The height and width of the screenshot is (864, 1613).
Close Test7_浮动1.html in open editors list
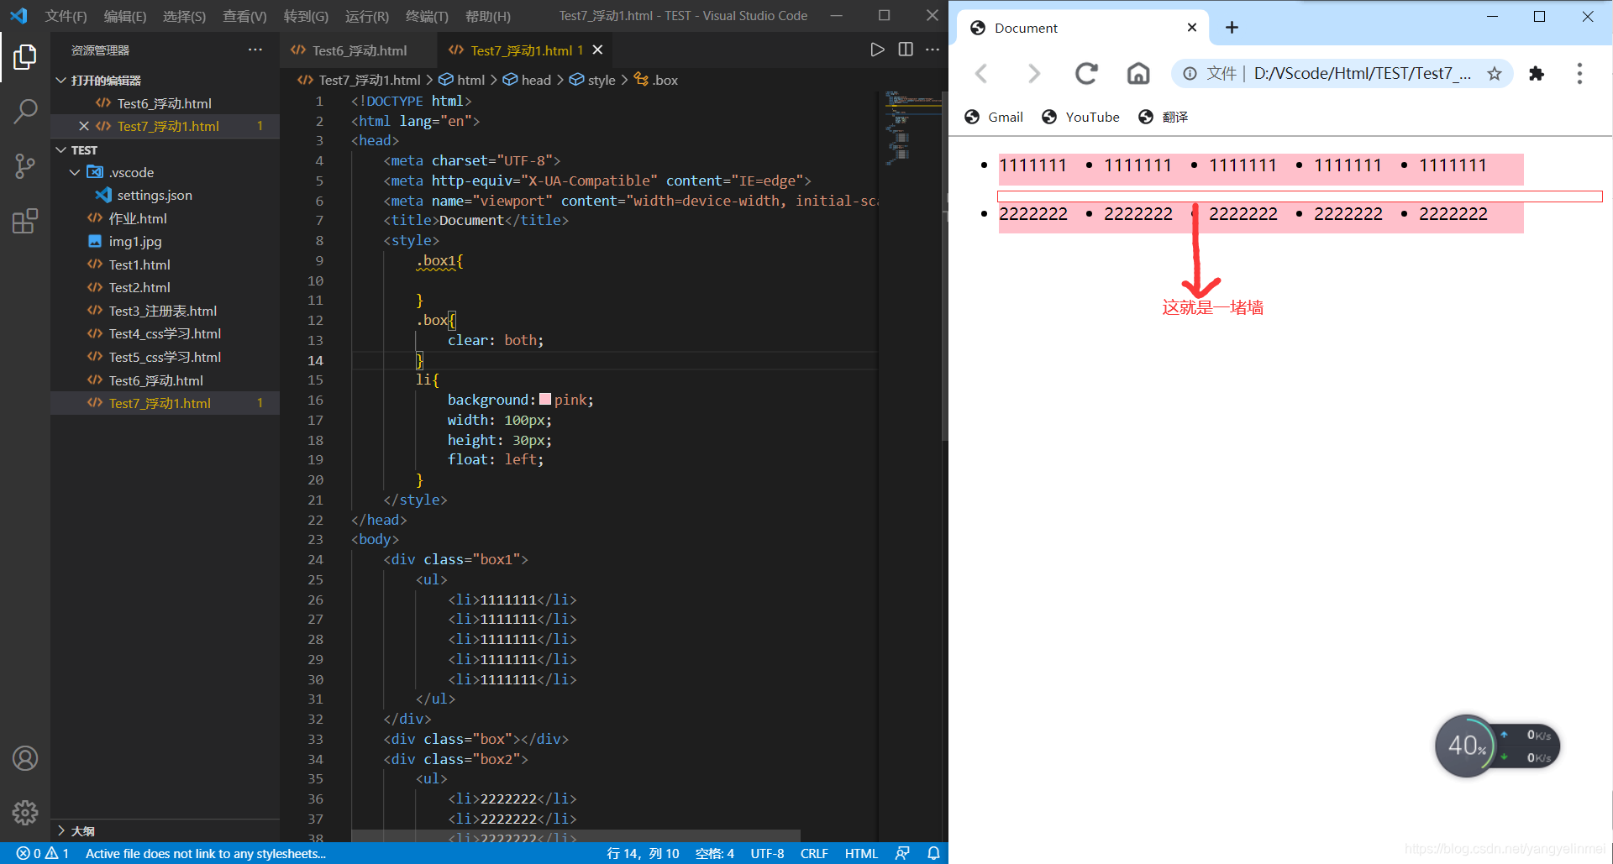[x=83, y=126]
